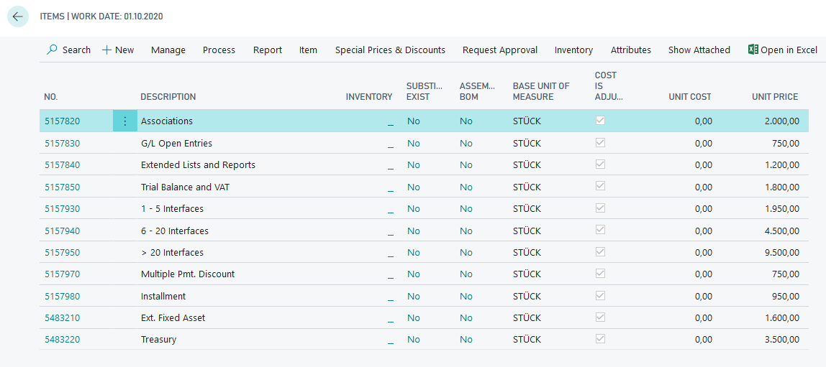
Task: Click the plus icon for New
Action: (106, 50)
